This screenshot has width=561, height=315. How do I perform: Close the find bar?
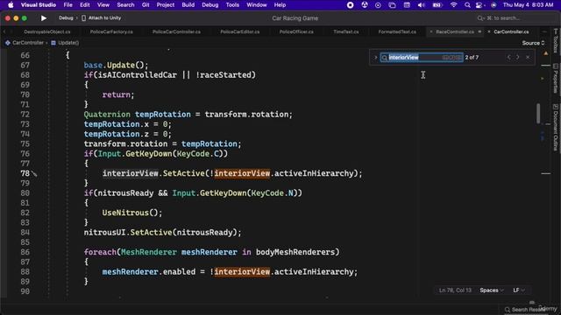pos(528,57)
